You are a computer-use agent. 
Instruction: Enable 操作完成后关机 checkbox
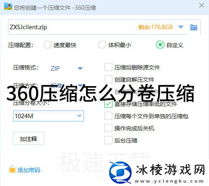click(108, 128)
